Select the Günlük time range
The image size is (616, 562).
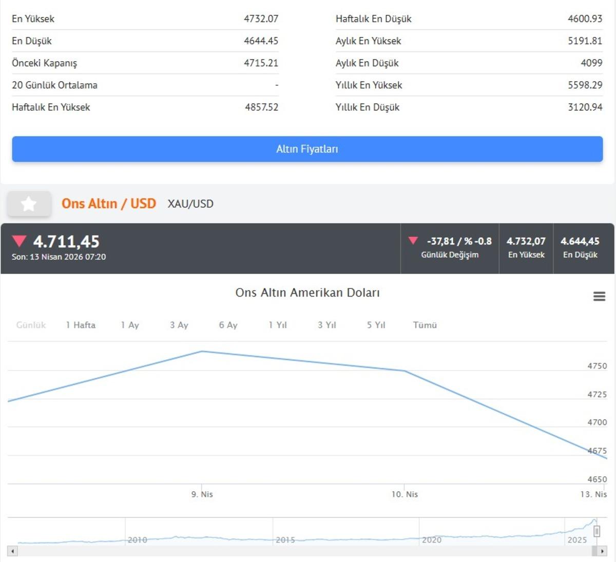coord(31,325)
